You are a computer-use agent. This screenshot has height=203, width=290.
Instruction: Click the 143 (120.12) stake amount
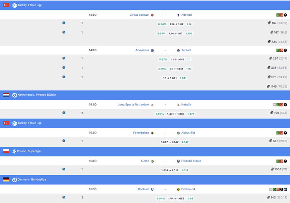[x=279, y=198]
